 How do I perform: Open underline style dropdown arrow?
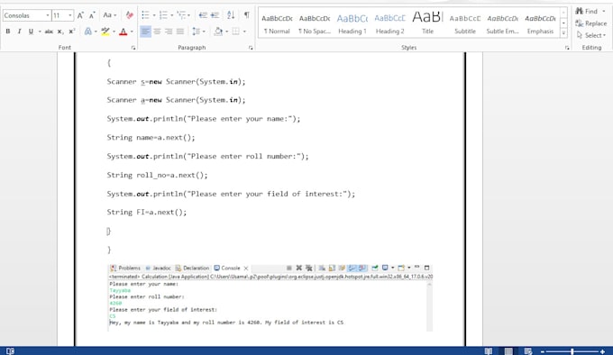[40, 32]
